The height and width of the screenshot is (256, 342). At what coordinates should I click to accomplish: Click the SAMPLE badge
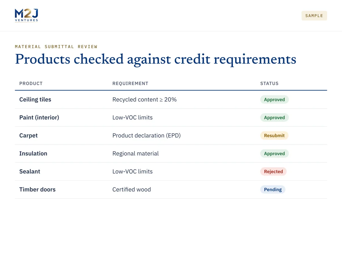(314, 16)
